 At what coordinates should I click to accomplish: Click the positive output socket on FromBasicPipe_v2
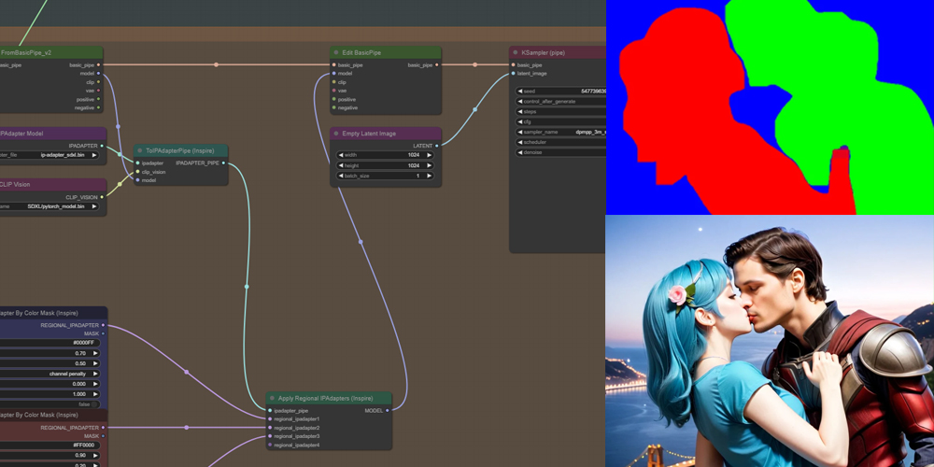click(98, 100)
